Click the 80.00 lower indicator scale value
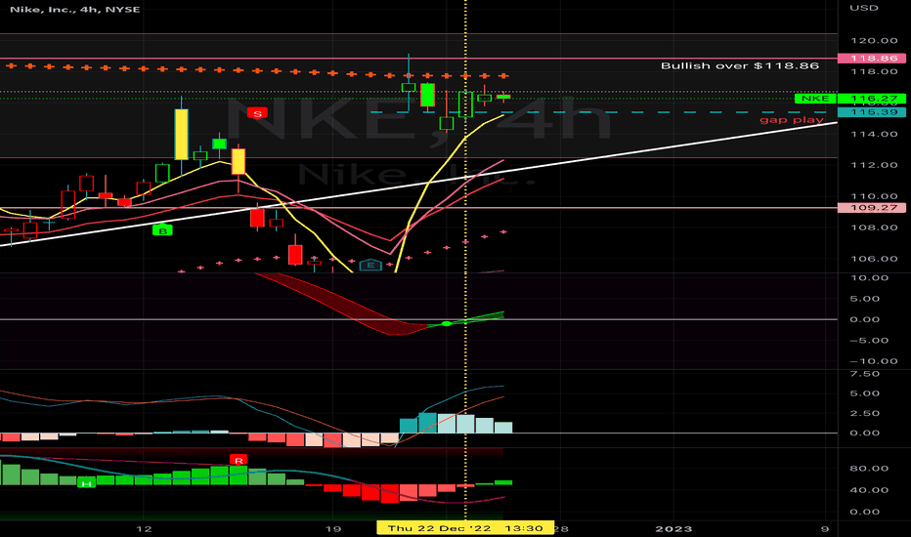 point(869,469)
